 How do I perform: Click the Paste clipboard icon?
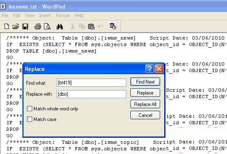(x=91, y=26)
